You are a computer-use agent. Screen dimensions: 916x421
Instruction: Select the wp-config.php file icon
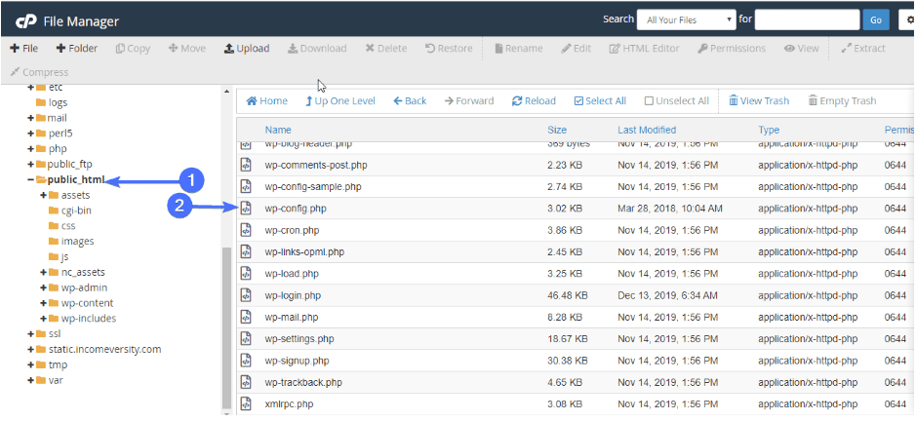246,208
